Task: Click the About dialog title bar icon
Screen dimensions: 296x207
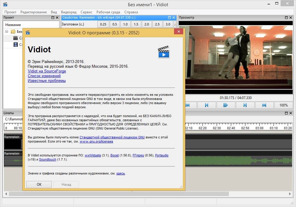Action: coord(28,33)
